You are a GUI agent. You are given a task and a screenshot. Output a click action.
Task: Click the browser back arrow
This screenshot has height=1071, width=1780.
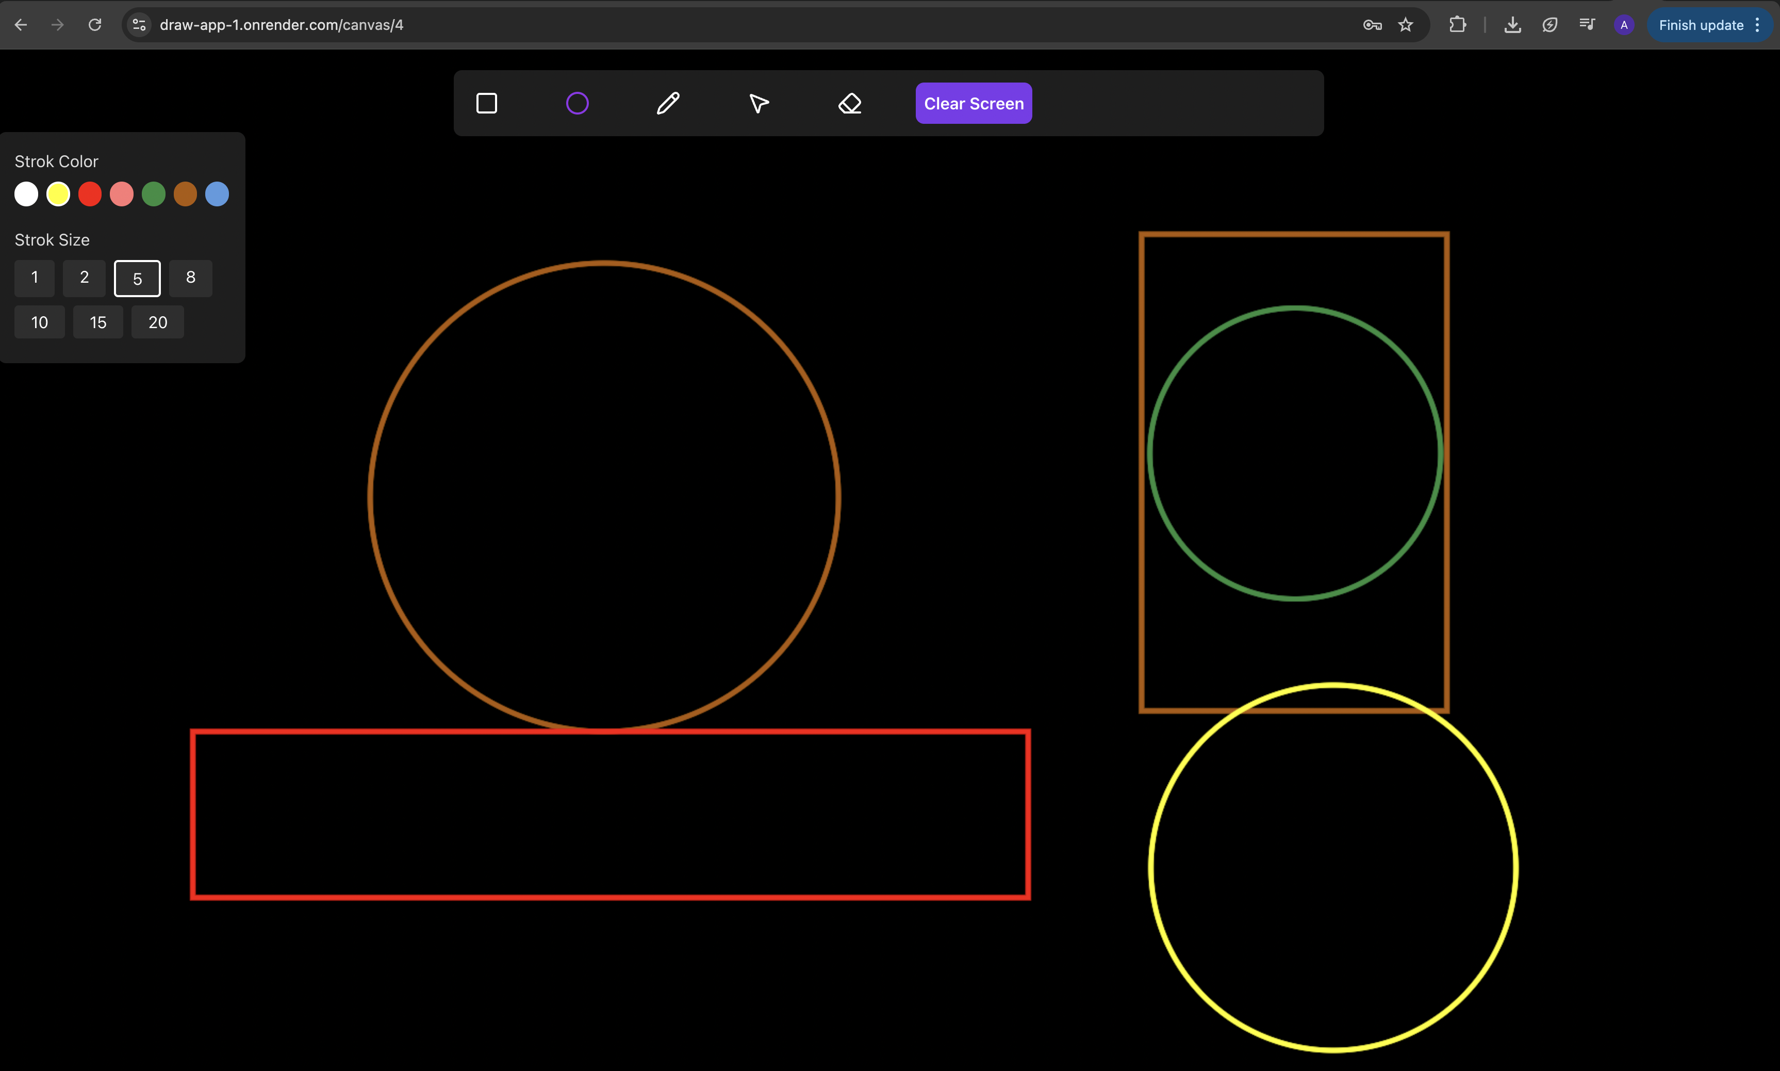22,24
